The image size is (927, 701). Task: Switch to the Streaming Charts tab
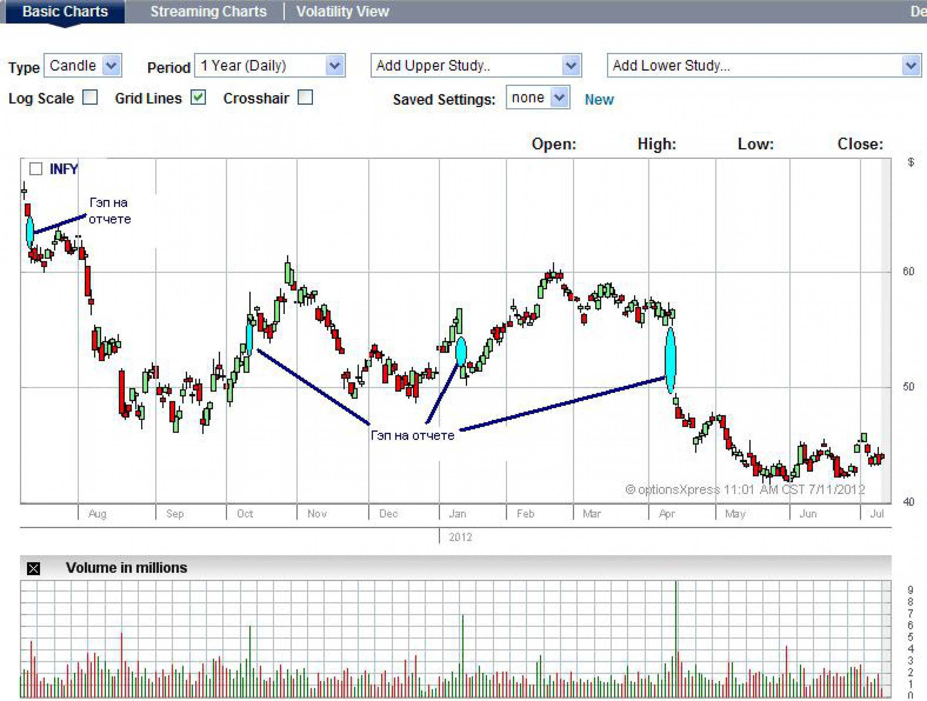(208, 11)
